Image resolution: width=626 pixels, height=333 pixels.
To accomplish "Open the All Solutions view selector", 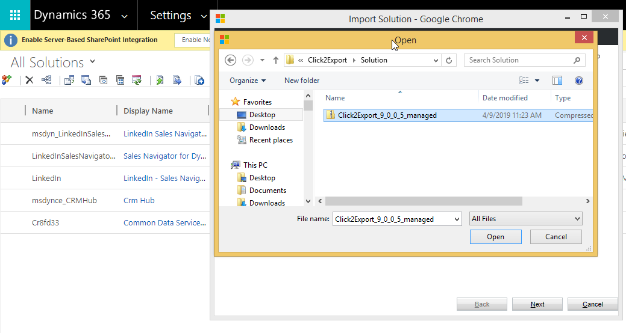I will point(93,61).
